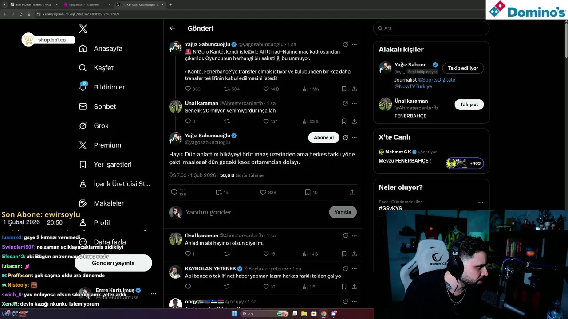Open more options for #GSvKYS trend

click(481, 202)
